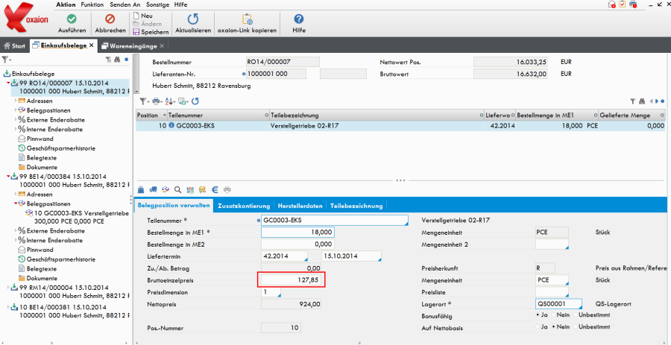This screenshot has width=671, height=345.
Task: Click the binoculars find icon above the table
Action: (x=641, y=101)
